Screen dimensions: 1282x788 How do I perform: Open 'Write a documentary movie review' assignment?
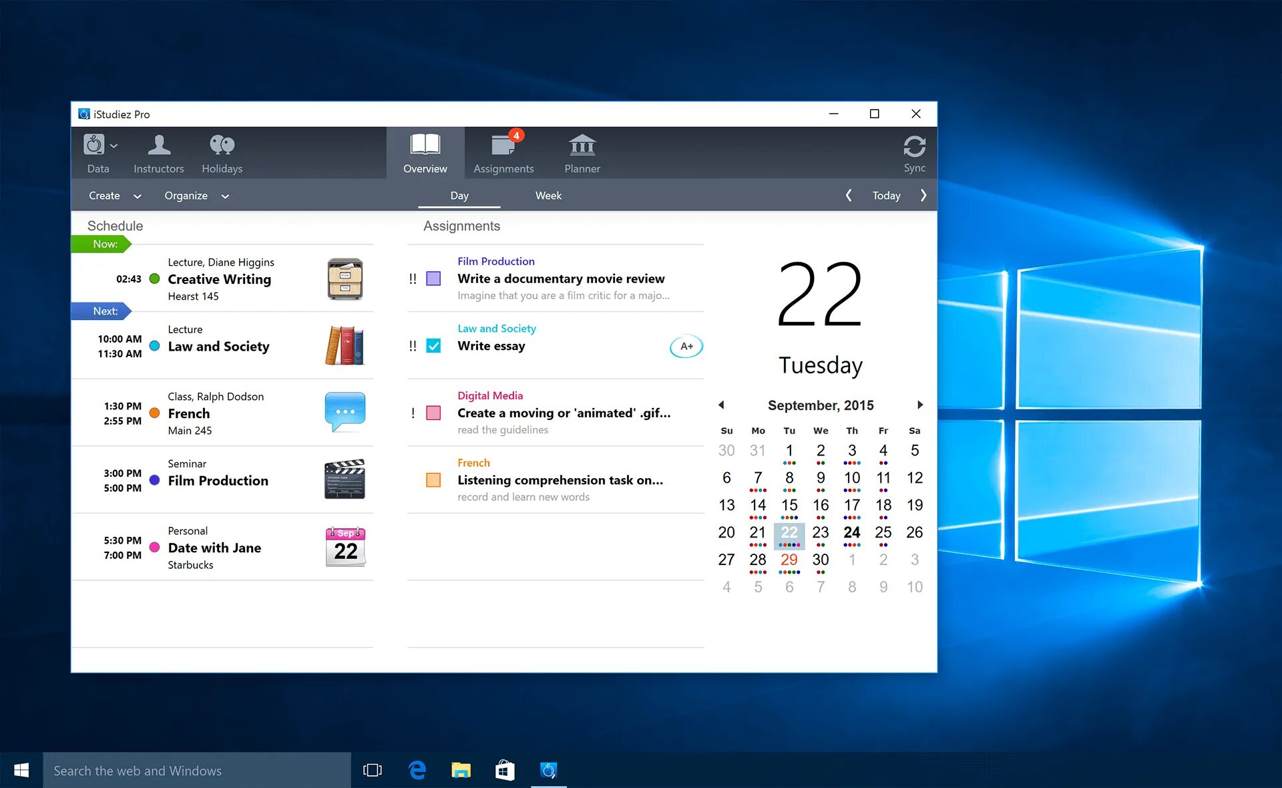561,278
